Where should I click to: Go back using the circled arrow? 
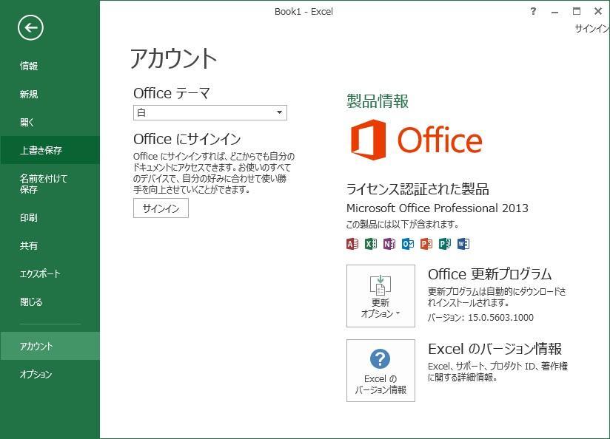(30, 27)
